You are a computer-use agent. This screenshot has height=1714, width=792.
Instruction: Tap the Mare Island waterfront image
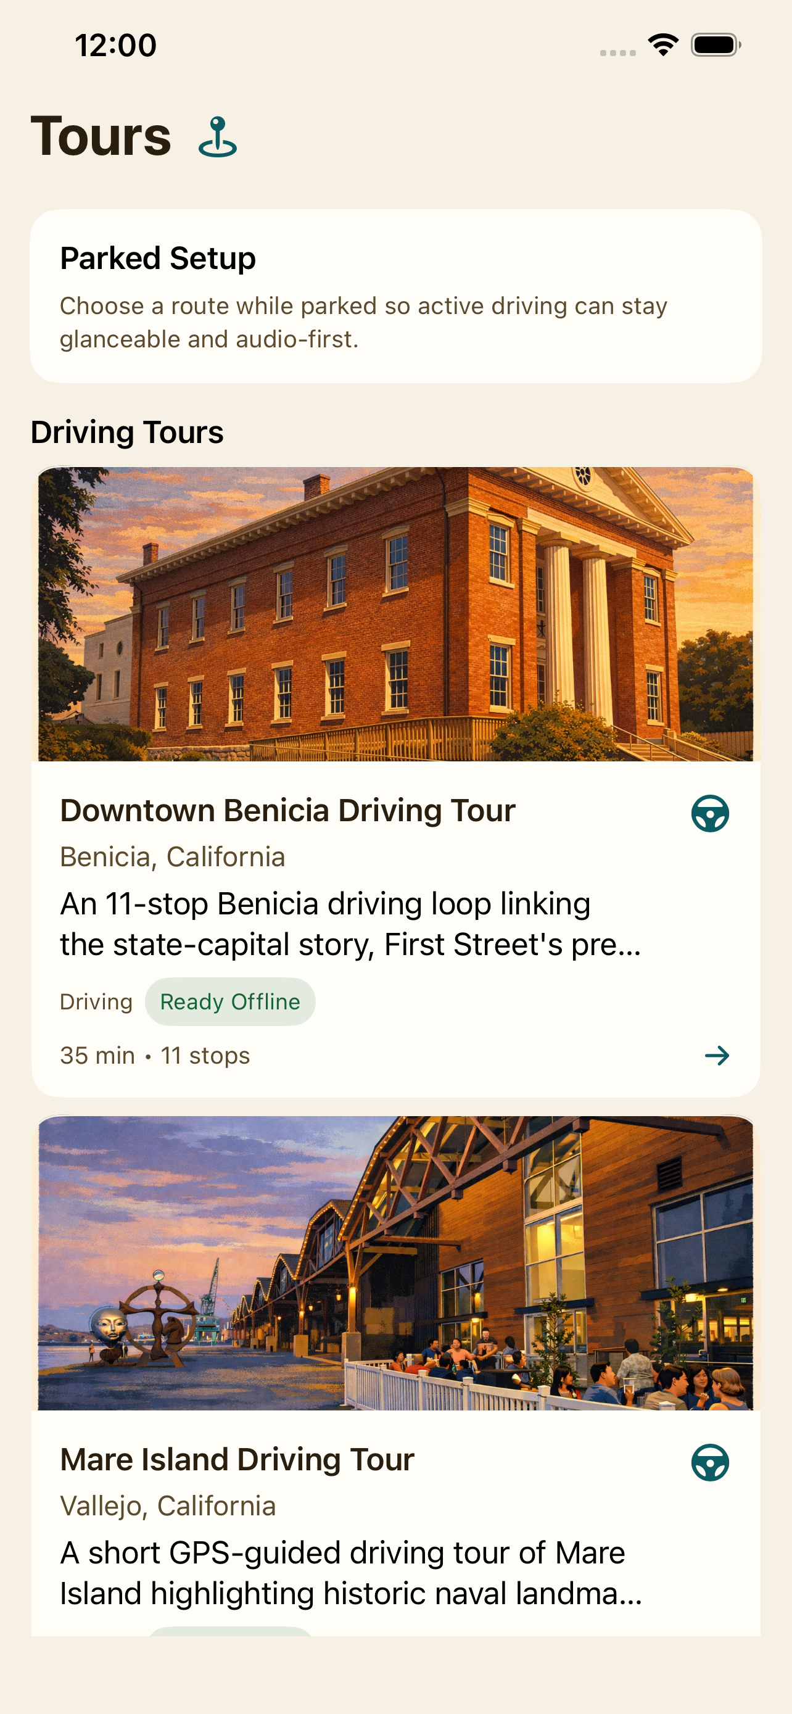pos(395,1263)
